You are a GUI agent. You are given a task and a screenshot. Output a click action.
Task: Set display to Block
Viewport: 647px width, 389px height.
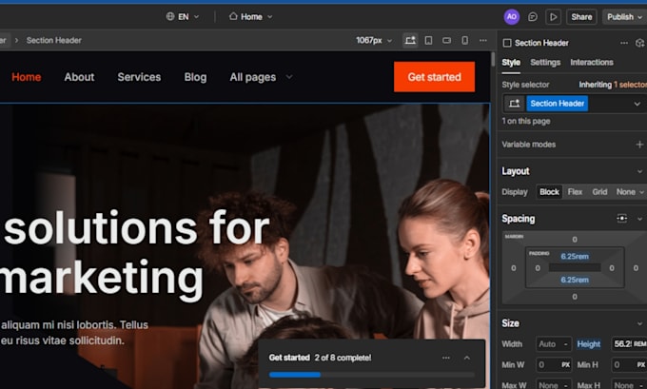[549, 192]
